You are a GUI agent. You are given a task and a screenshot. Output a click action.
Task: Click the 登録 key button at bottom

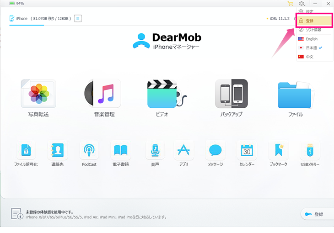(x=318, y=214)
